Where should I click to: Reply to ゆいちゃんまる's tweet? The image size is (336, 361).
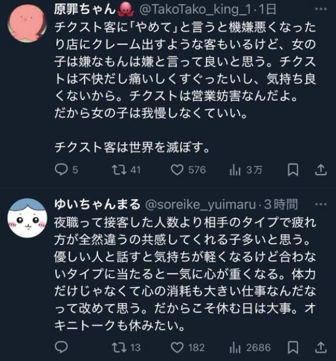click(61, 348)
